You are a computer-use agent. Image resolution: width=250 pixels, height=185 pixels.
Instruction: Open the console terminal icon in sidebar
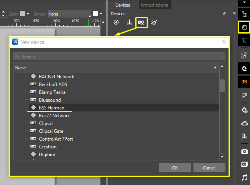click(x=244, y=41)
